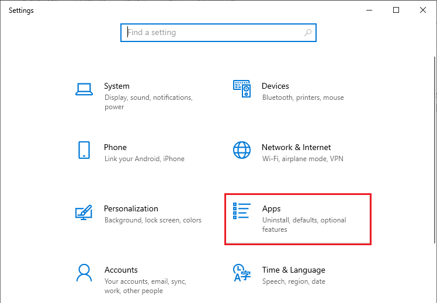Image resolution: width=437 pixels, height=303 pixels.
Task: Open Time & Language title
Action: [293, 270]
